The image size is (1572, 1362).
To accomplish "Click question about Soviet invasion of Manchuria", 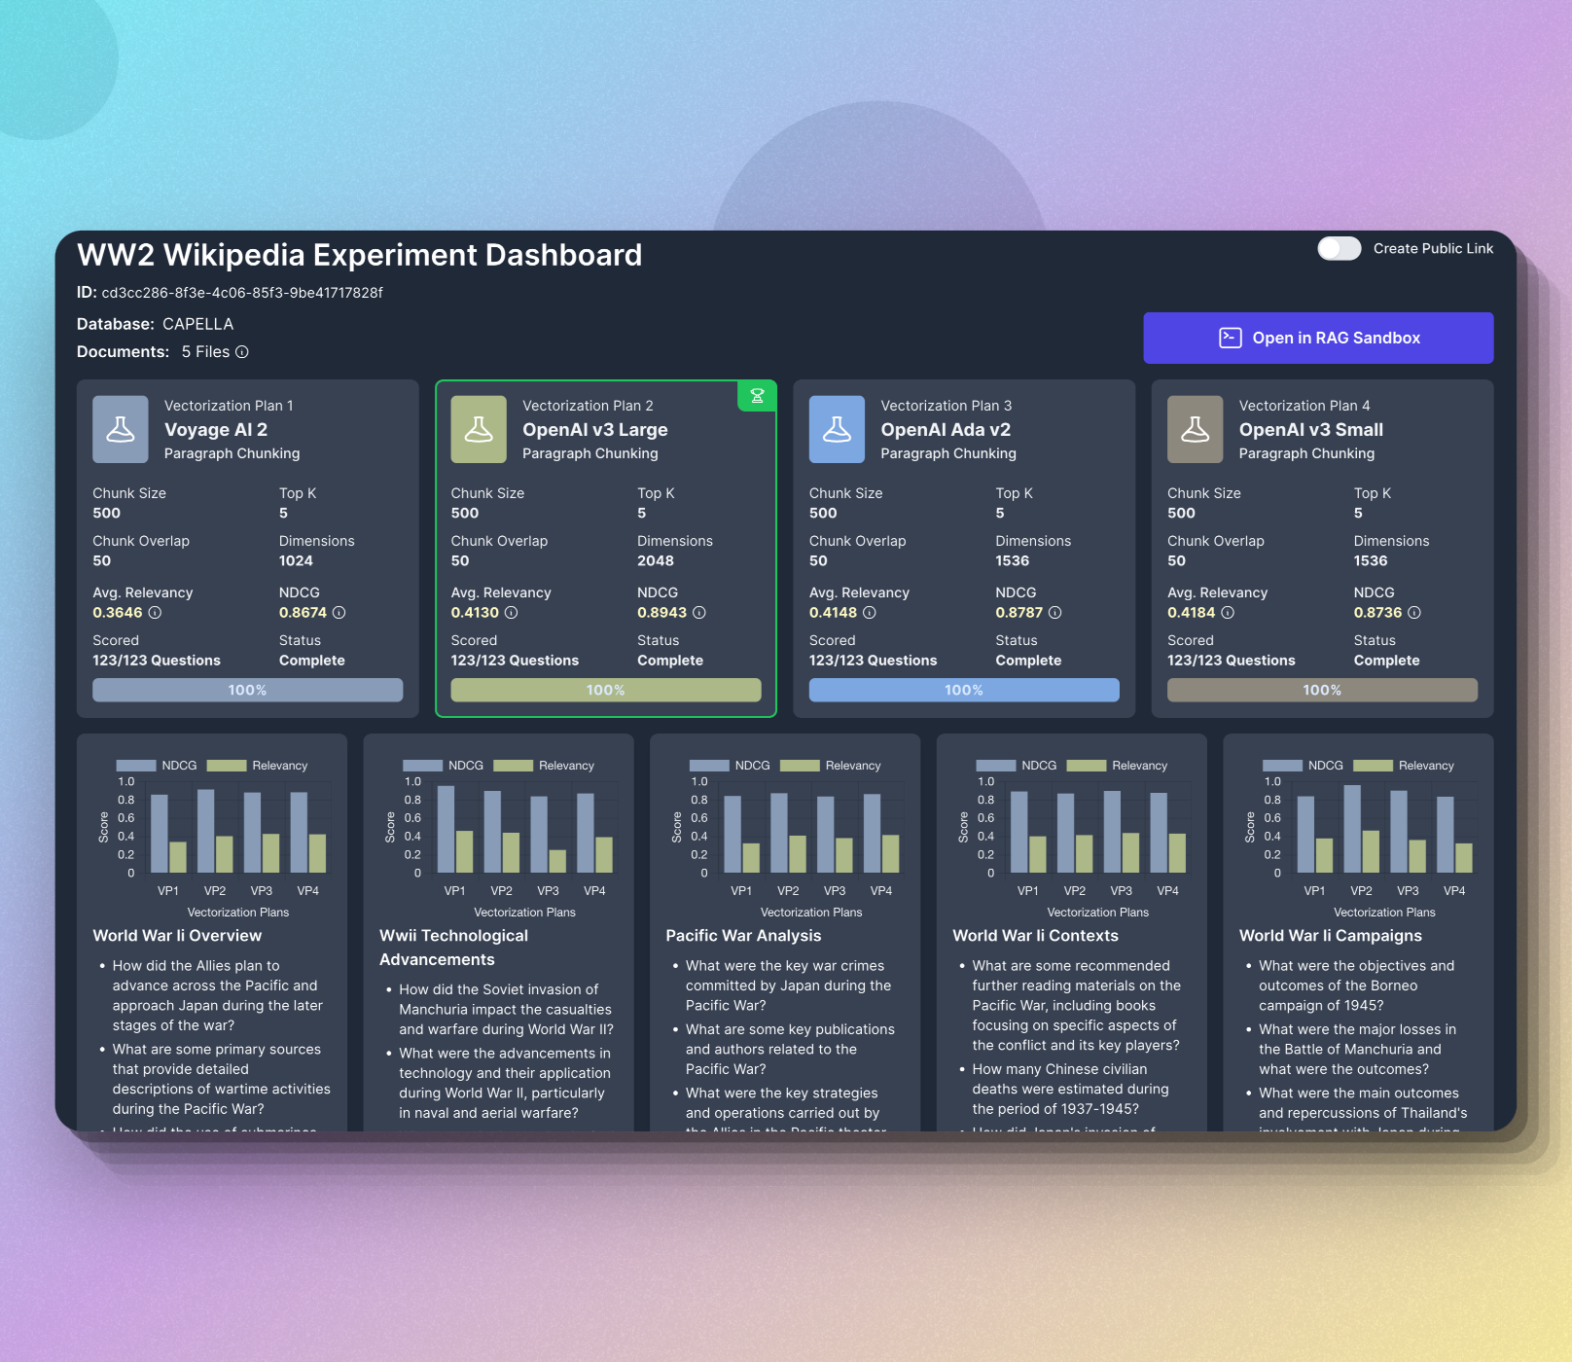I will click(x=506, y=1010).
